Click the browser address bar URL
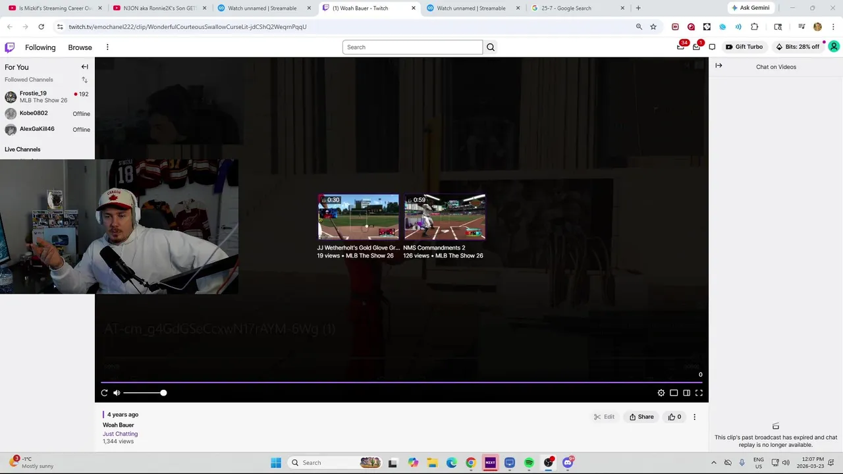Viewport: 843px width, 474px height. [187, 27]
